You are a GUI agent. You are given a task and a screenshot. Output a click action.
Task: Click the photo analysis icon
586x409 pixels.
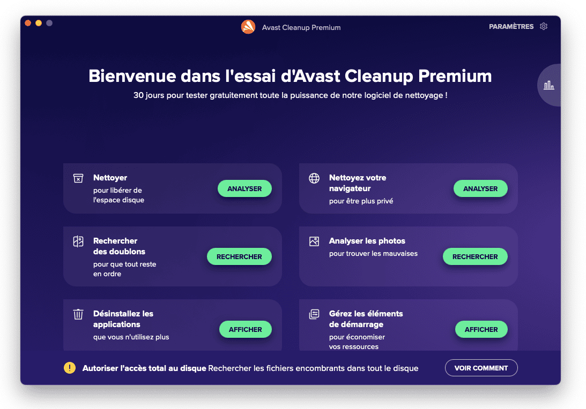[x=314, y=241]
